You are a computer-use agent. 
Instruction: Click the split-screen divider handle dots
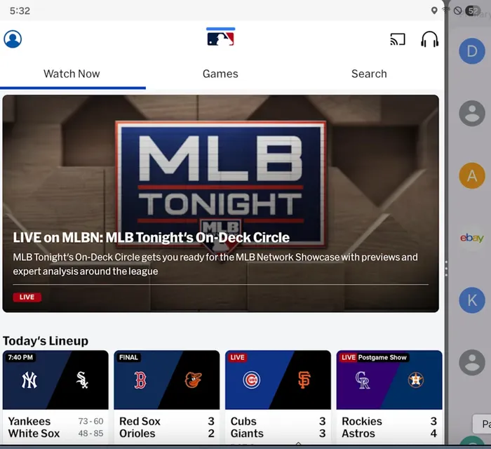point(447,268)
